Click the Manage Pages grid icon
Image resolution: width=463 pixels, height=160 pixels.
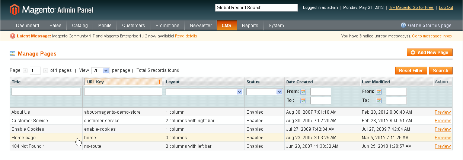(x=13, y=53)
